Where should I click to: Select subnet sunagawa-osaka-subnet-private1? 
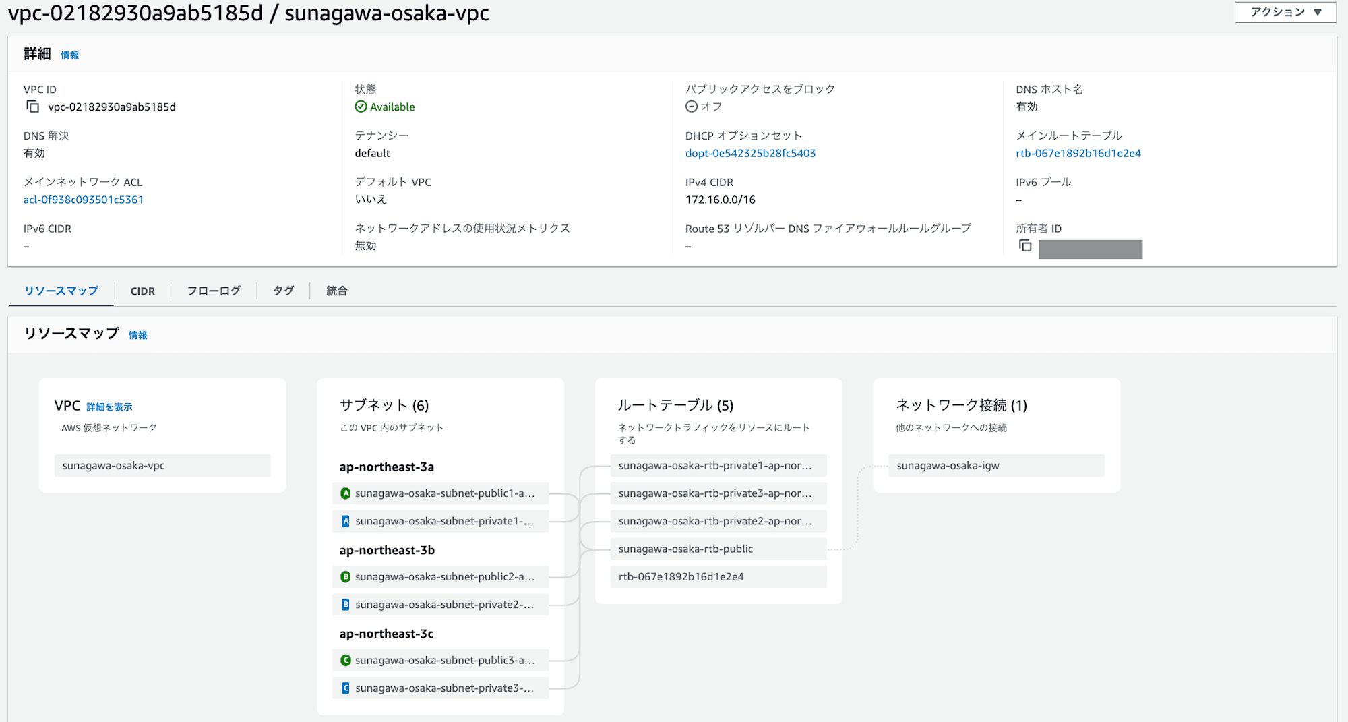[x=440, y=521]
